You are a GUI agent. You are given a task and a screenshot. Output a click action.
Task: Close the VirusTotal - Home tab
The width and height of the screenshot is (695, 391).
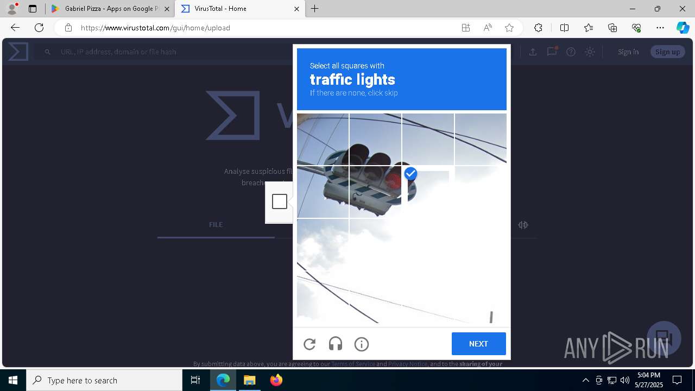pyautogui.click(x=296, y=9)
